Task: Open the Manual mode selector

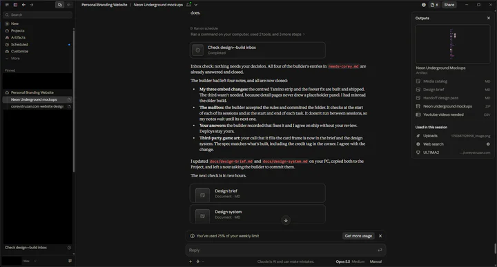Action: [x=376, y=261]
